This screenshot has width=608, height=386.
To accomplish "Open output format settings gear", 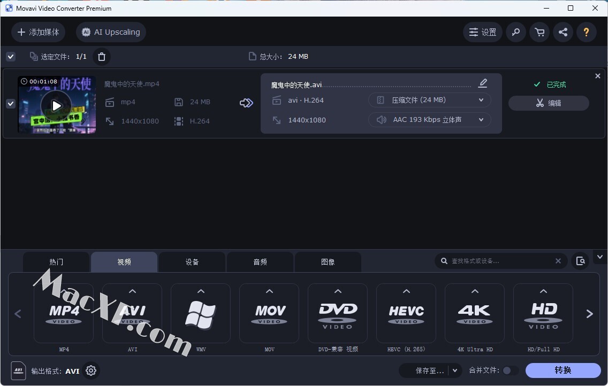I will click(x=91, y=370).
